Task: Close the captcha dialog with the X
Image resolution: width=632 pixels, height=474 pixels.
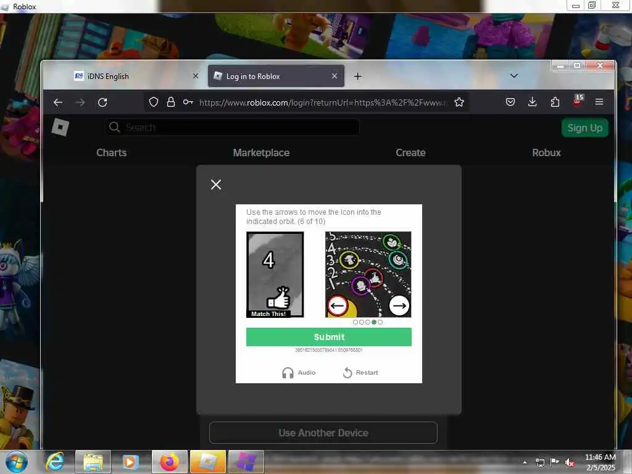Action: (x=216, y=185)
